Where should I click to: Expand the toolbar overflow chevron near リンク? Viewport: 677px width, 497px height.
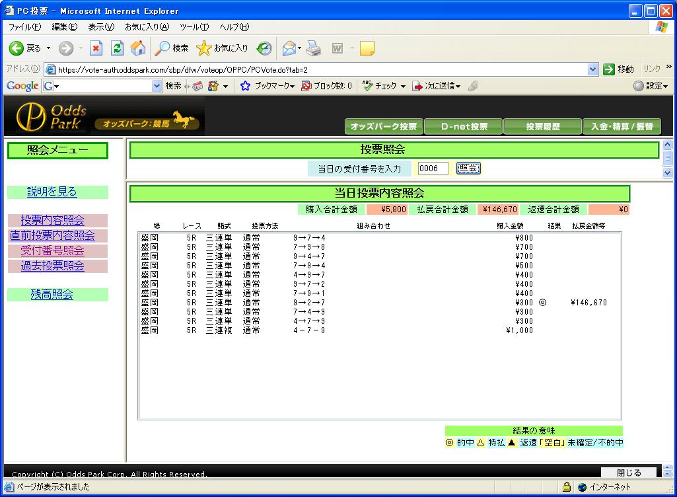pyautogui.click(x=669, y=67)
